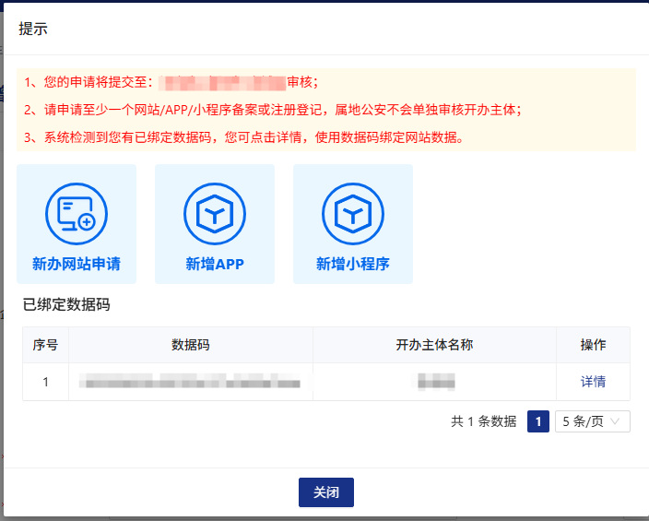Viewport: 649px width, 521px height.
Task: Open 详情 for row 1
Action: 593,382
